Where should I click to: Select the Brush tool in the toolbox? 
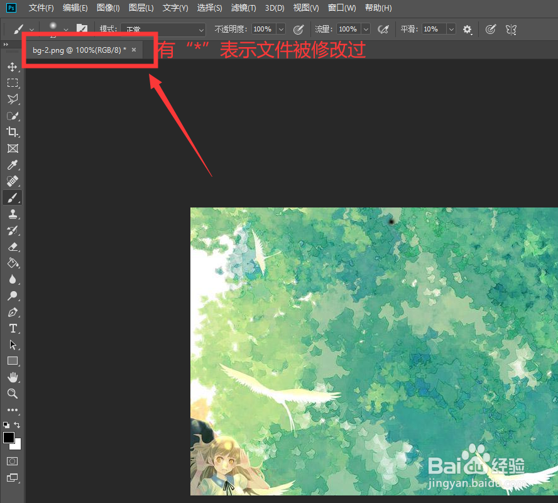13,197
